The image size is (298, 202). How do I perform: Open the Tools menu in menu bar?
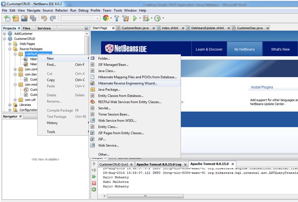[x=118, y=11]
